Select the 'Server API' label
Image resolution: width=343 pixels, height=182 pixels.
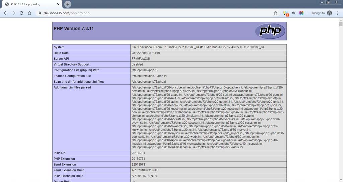(61, 59)
